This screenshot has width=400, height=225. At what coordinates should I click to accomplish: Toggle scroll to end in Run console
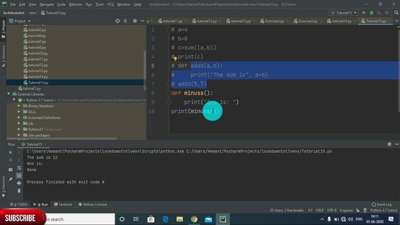tap(19, 176)
